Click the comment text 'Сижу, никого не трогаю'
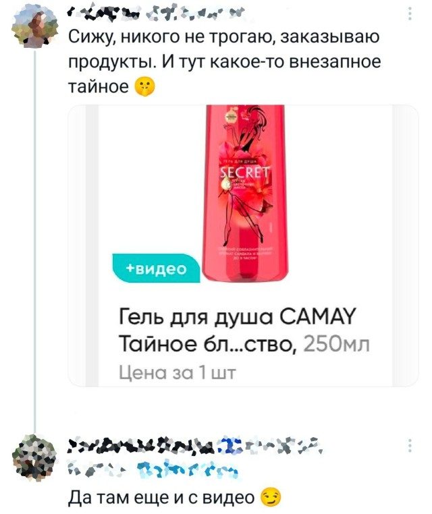 (x=169, y=36)
